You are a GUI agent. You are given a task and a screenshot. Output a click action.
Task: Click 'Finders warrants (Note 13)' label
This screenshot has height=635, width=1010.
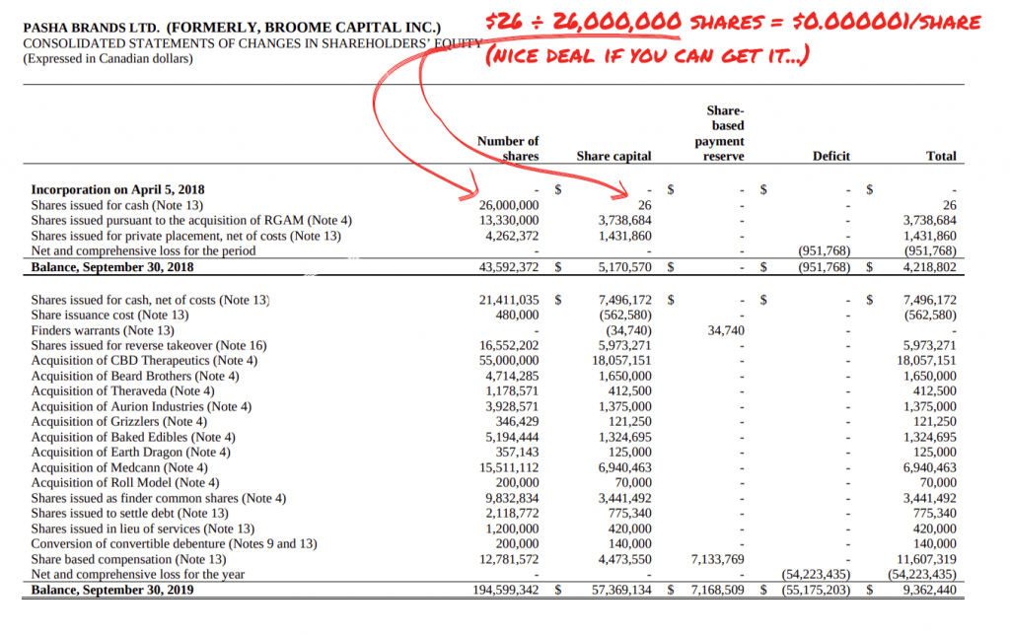[x=103, y=330]
